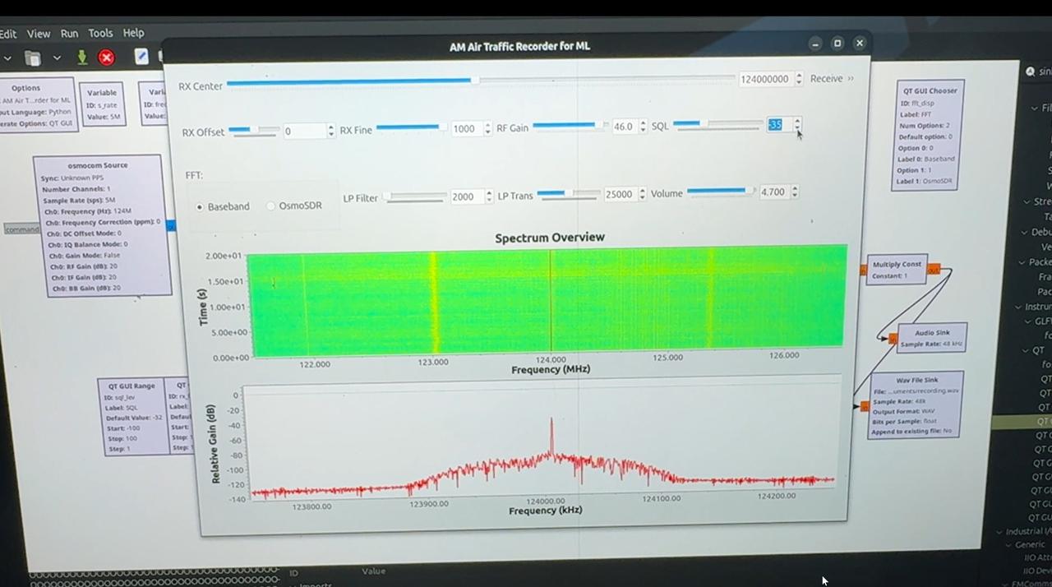Click the SQL -35 value field

779,125
